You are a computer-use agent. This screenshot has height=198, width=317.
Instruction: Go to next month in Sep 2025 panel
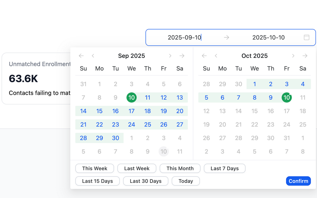click(x=170, y=56)
